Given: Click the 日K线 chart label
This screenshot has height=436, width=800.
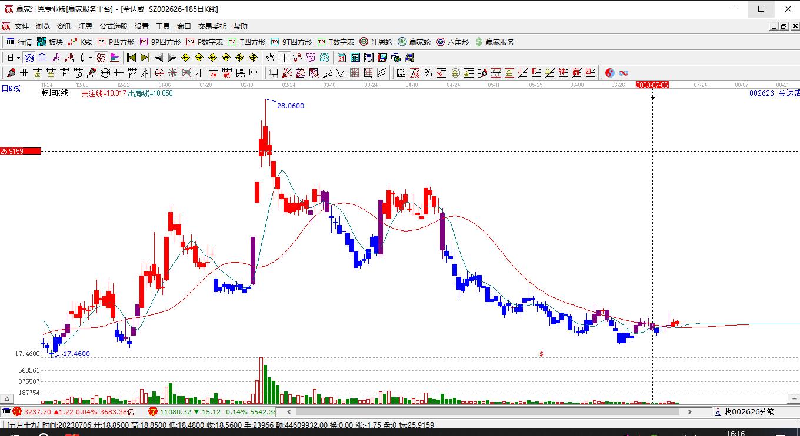Looking at the screenshot, I should pos(11,88).
